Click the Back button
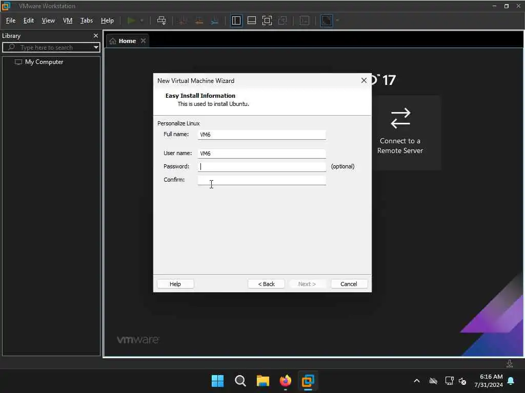The width and height of the screenshot is (525, 393). [x=266, y=284]
